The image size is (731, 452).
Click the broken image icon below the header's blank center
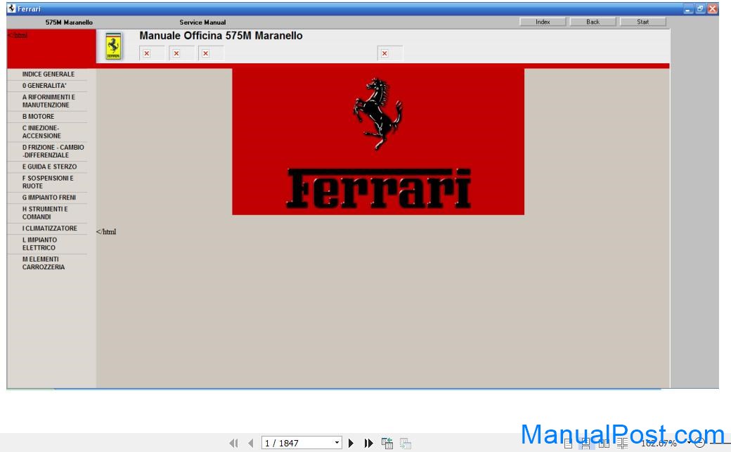pos(384,53)
